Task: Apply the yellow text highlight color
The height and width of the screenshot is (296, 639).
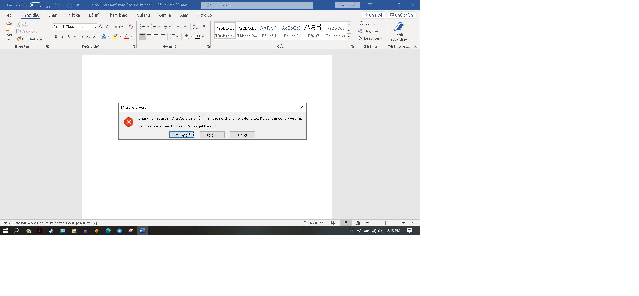Action: (115, 36)
